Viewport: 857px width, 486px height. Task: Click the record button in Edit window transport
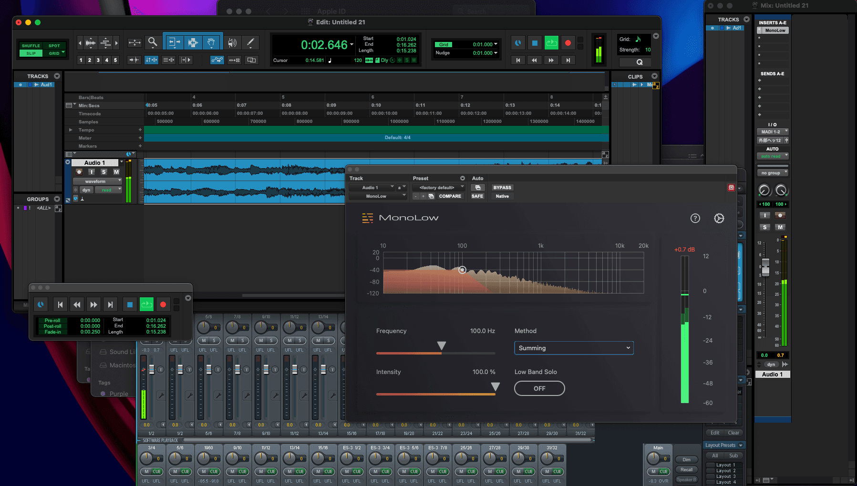pyautogui.click(x=568, y=43)
